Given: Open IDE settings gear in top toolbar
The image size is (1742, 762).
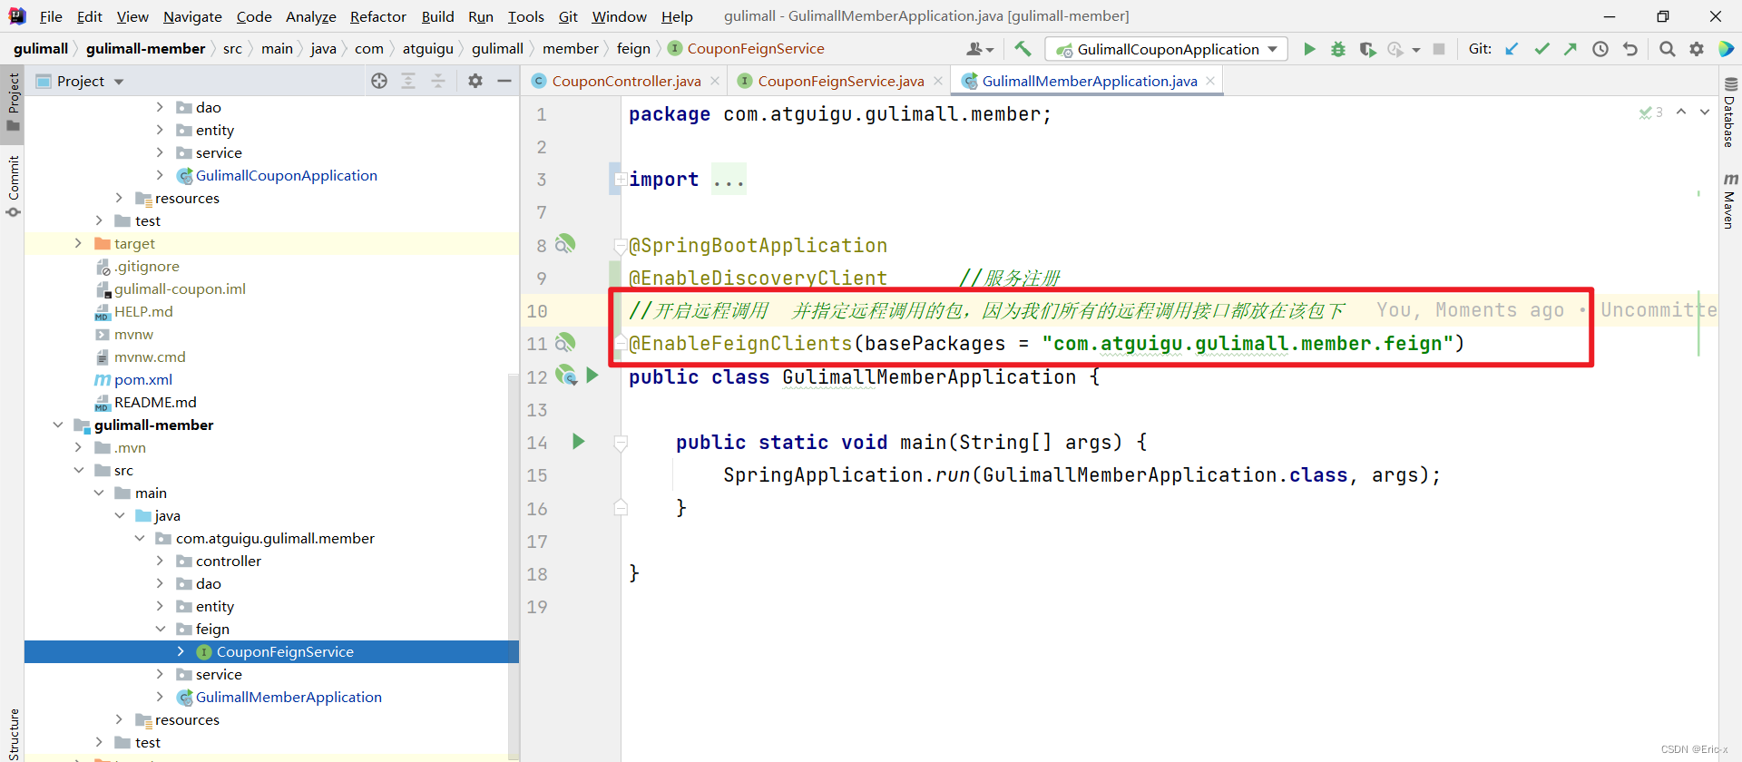Looking at the screenshot, I should click(1696, 49).
